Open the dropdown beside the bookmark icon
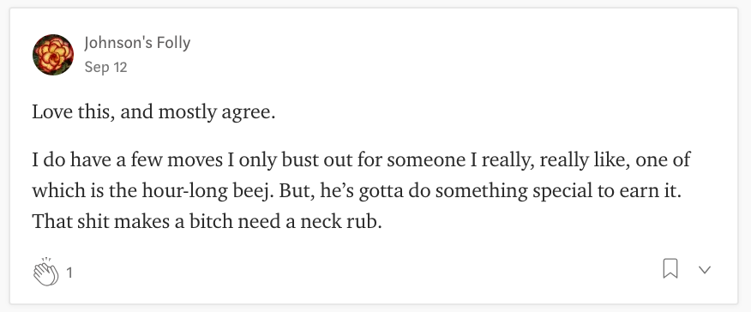 704,269
